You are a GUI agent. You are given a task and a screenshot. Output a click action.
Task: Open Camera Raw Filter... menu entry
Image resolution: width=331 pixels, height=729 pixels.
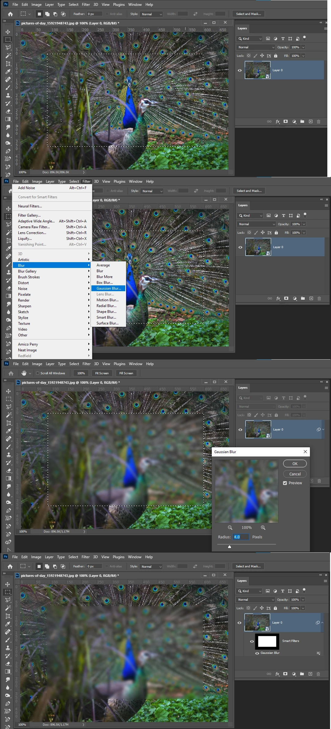click(x=34, y=227)
